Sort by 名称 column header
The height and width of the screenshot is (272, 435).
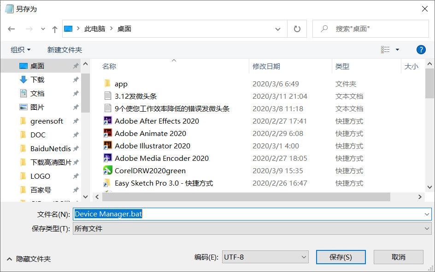pos(109,67)
